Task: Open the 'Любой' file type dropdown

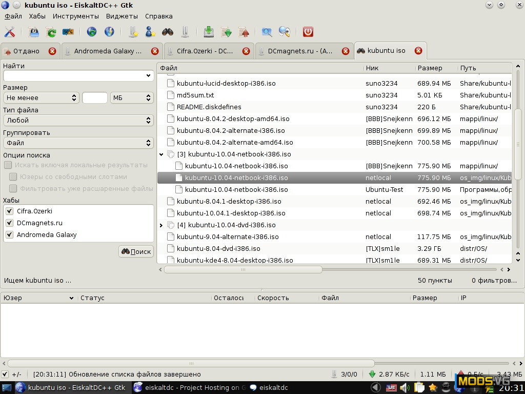Action: click(x=78, y=120)
